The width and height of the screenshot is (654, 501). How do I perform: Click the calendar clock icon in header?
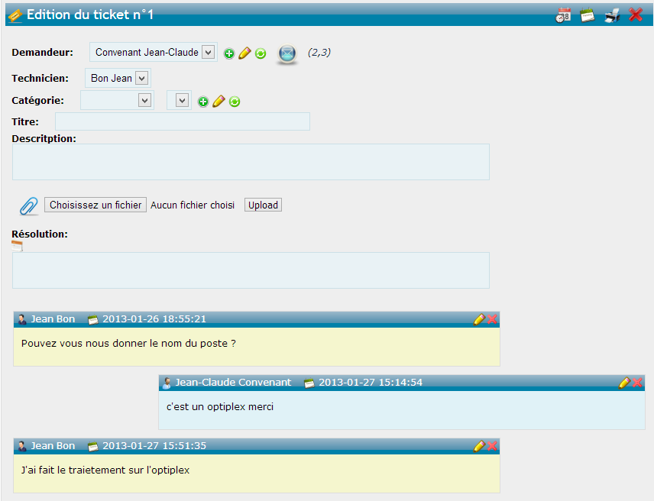563,15
